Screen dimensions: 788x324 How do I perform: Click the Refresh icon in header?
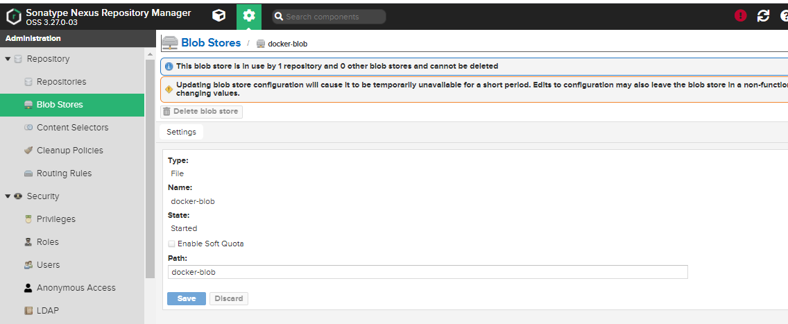pos(763,16)
